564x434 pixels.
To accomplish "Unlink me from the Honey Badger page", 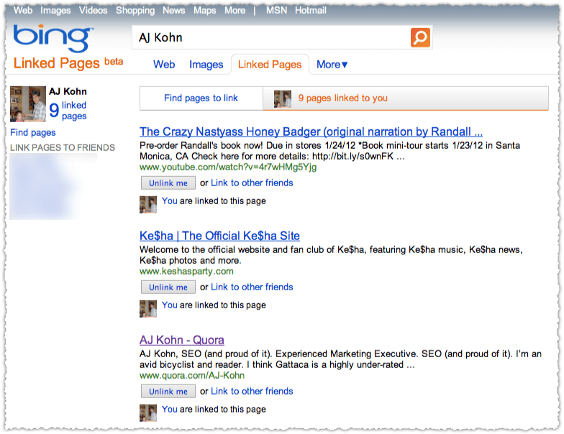I will [x=168, y=183].
